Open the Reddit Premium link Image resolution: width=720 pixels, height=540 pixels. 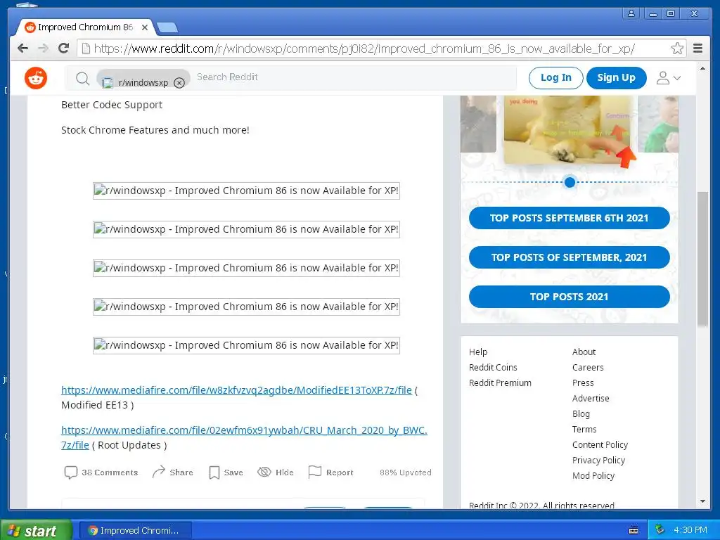(x=500, y=383)
